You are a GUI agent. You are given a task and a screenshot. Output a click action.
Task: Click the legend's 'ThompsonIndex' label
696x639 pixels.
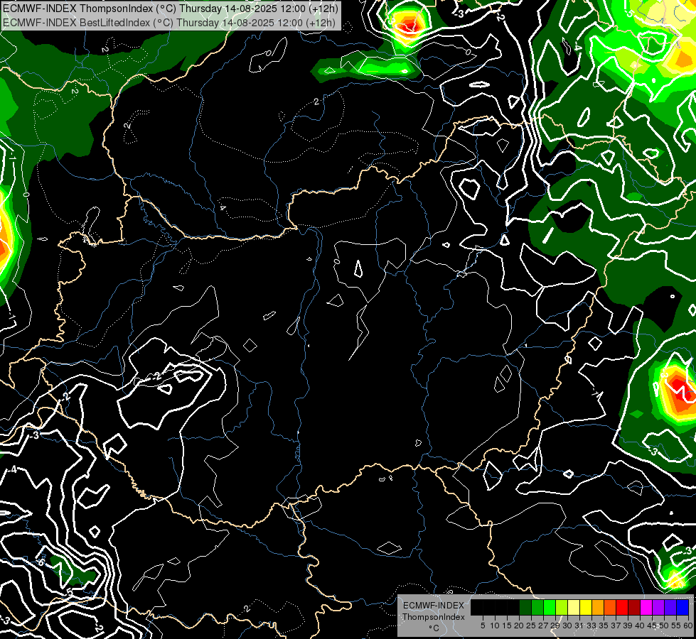click(434, 617)
